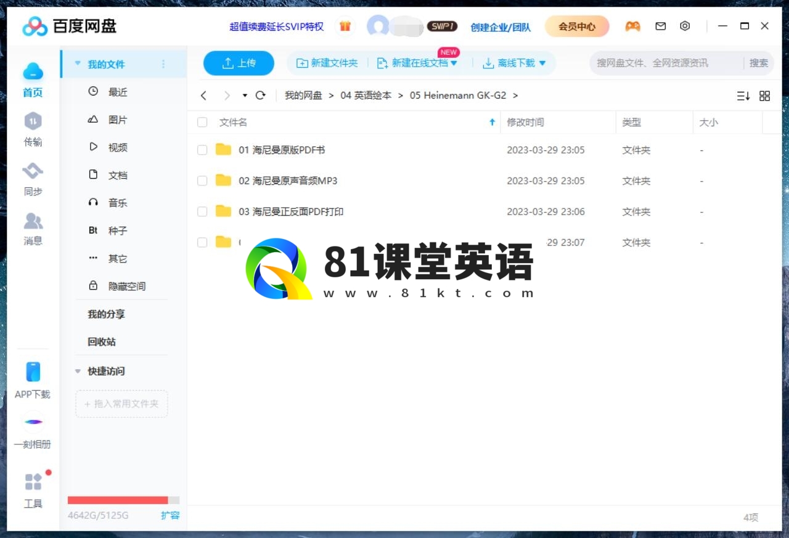Open the sort order icon
This screenshot has height=538, width=789.
[743, 96]
